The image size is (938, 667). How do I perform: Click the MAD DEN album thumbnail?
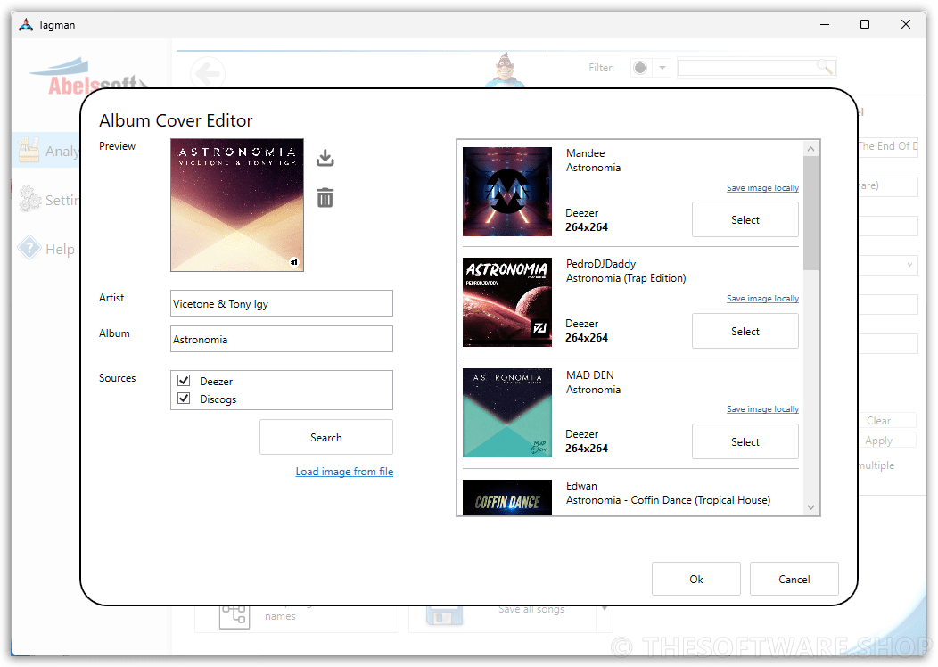point(507,413)
